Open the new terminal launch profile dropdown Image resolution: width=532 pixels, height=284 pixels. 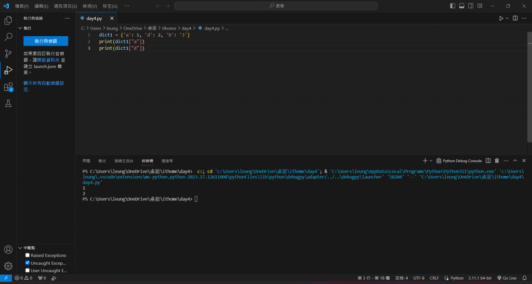[x=431, y=161]
